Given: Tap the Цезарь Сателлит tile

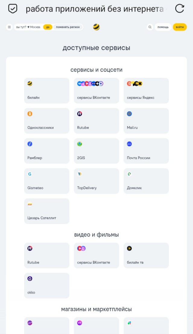Looking at the screenshot, I should pos(47,211).
